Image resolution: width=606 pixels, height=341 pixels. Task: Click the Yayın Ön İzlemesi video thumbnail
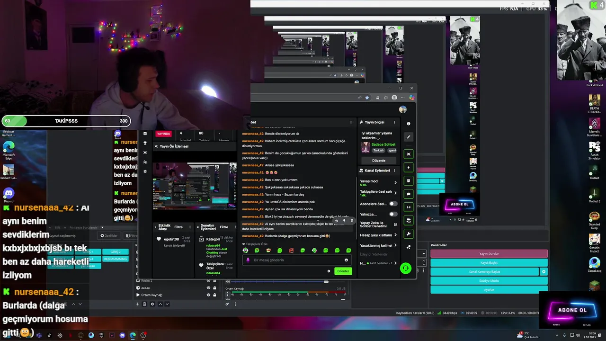coord(194,186)
